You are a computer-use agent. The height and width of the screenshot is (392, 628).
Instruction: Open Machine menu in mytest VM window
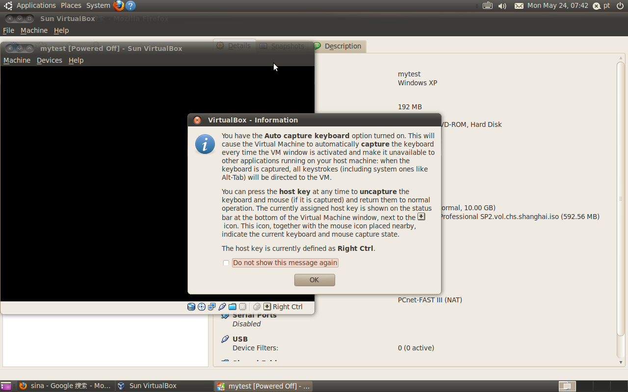coord(17,60)
